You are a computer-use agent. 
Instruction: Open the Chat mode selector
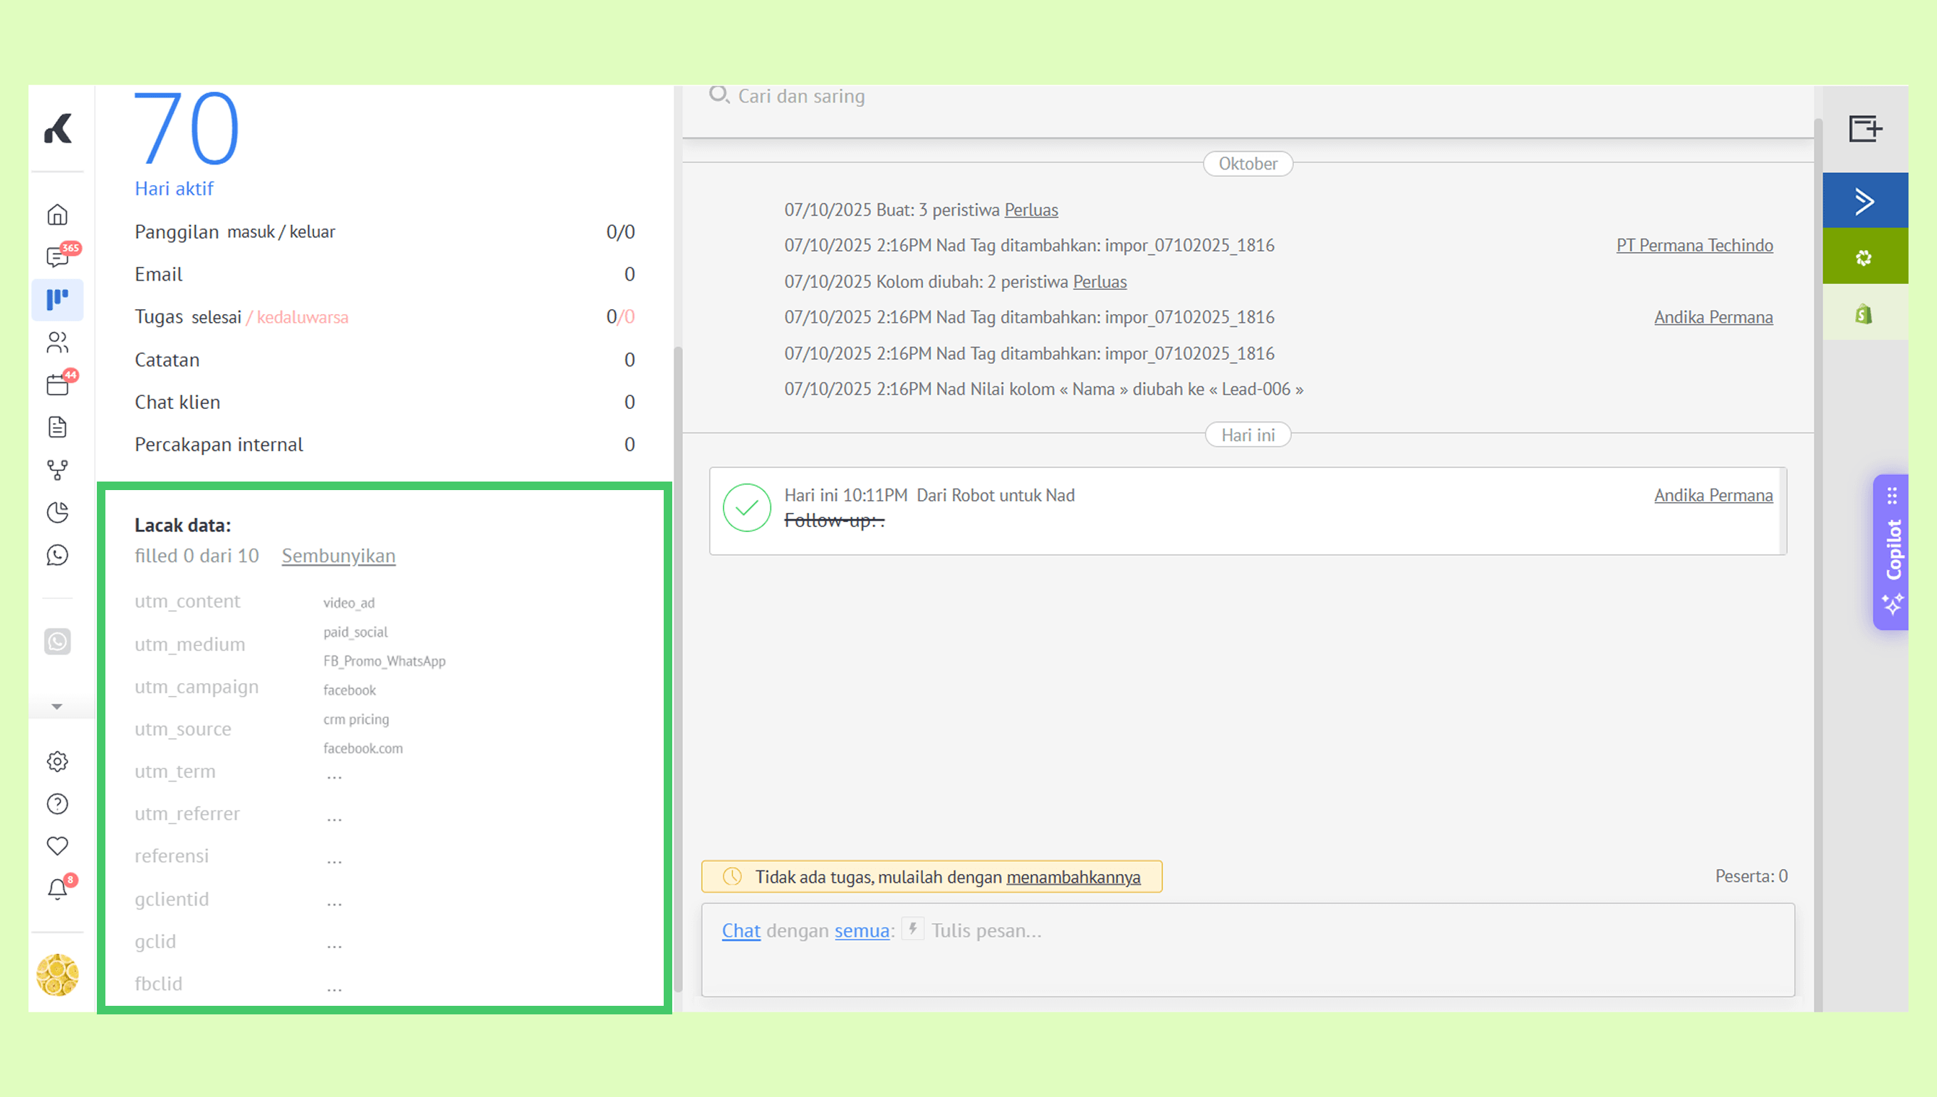tap(741, 931)
